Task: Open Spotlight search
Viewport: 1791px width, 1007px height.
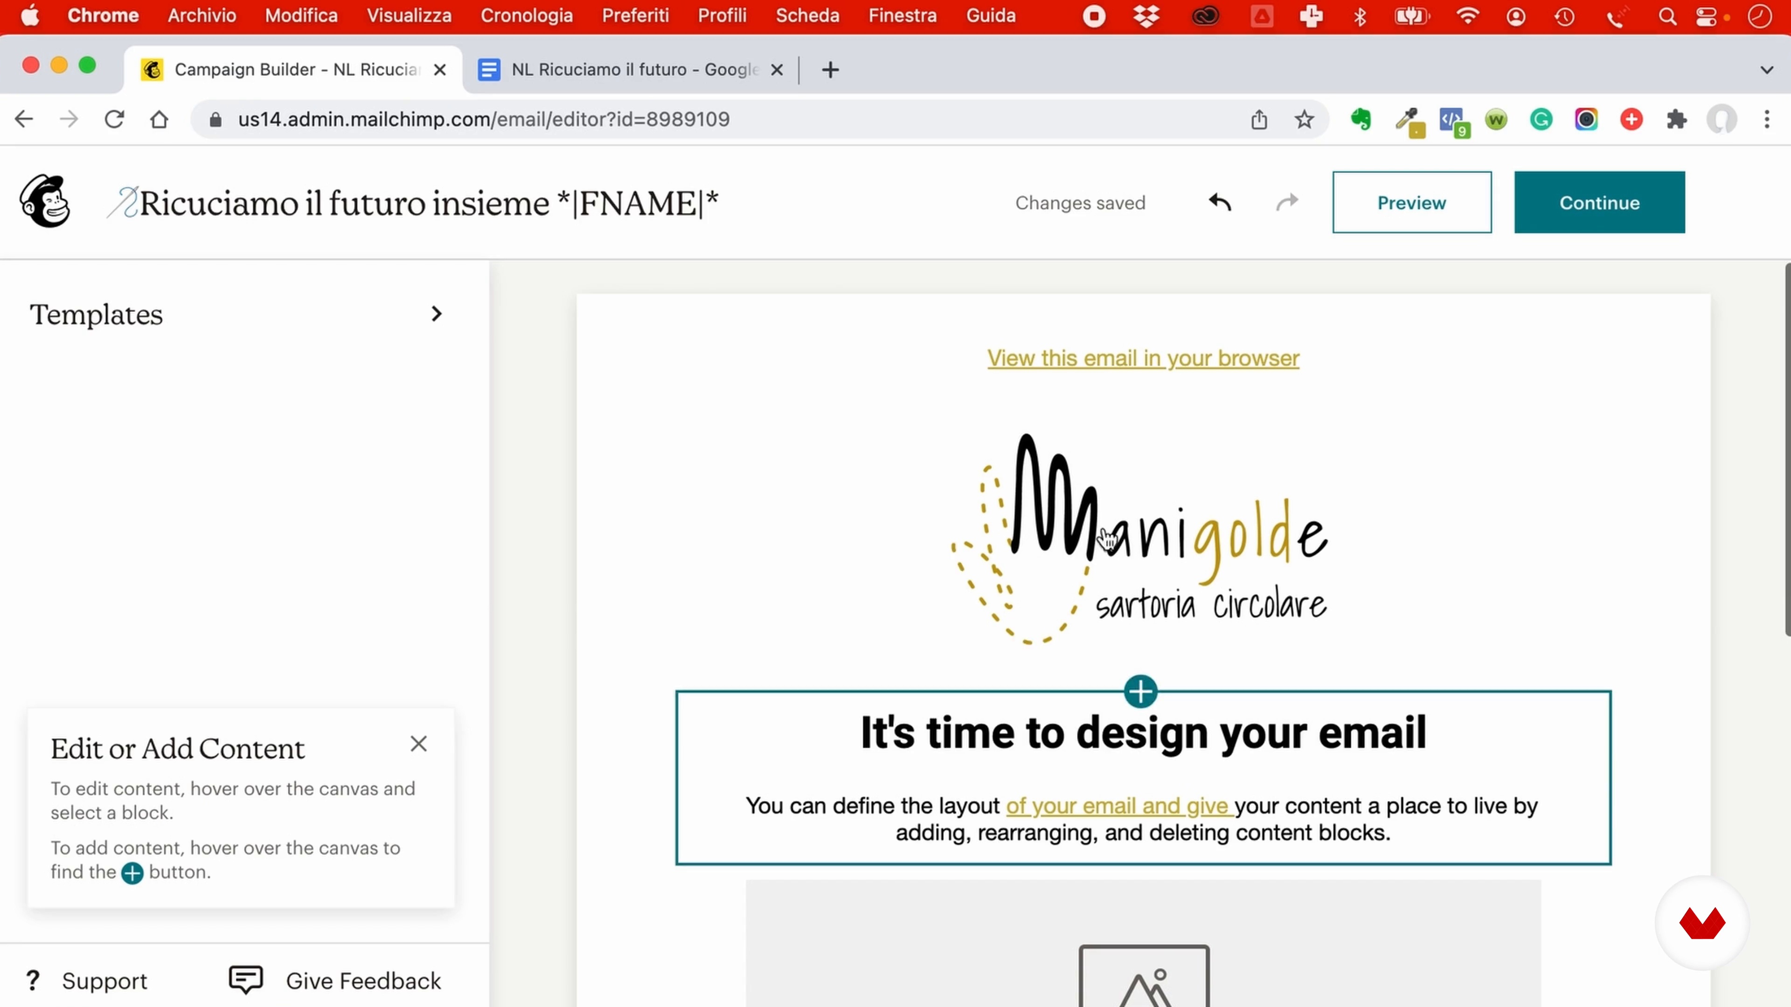Action: coord(1667,16)
